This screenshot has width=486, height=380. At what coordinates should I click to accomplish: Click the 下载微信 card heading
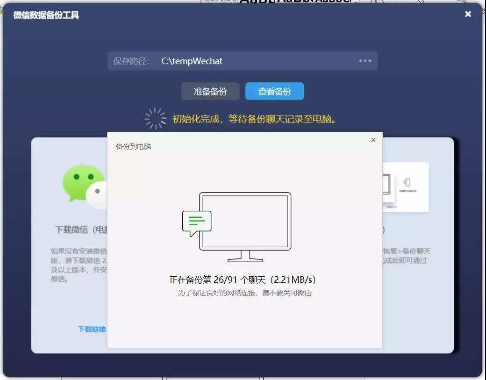pyautogui.click(x=81, y=229)
